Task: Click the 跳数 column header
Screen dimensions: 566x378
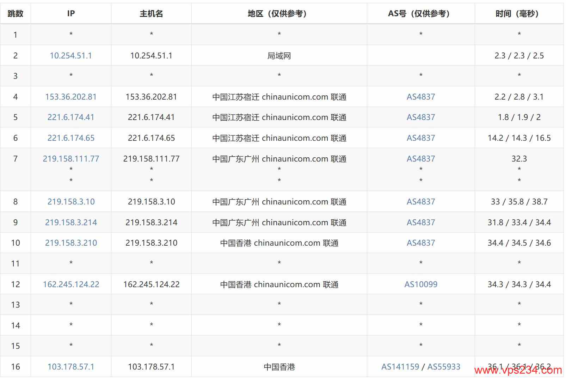Action: [x=16, y=13]
